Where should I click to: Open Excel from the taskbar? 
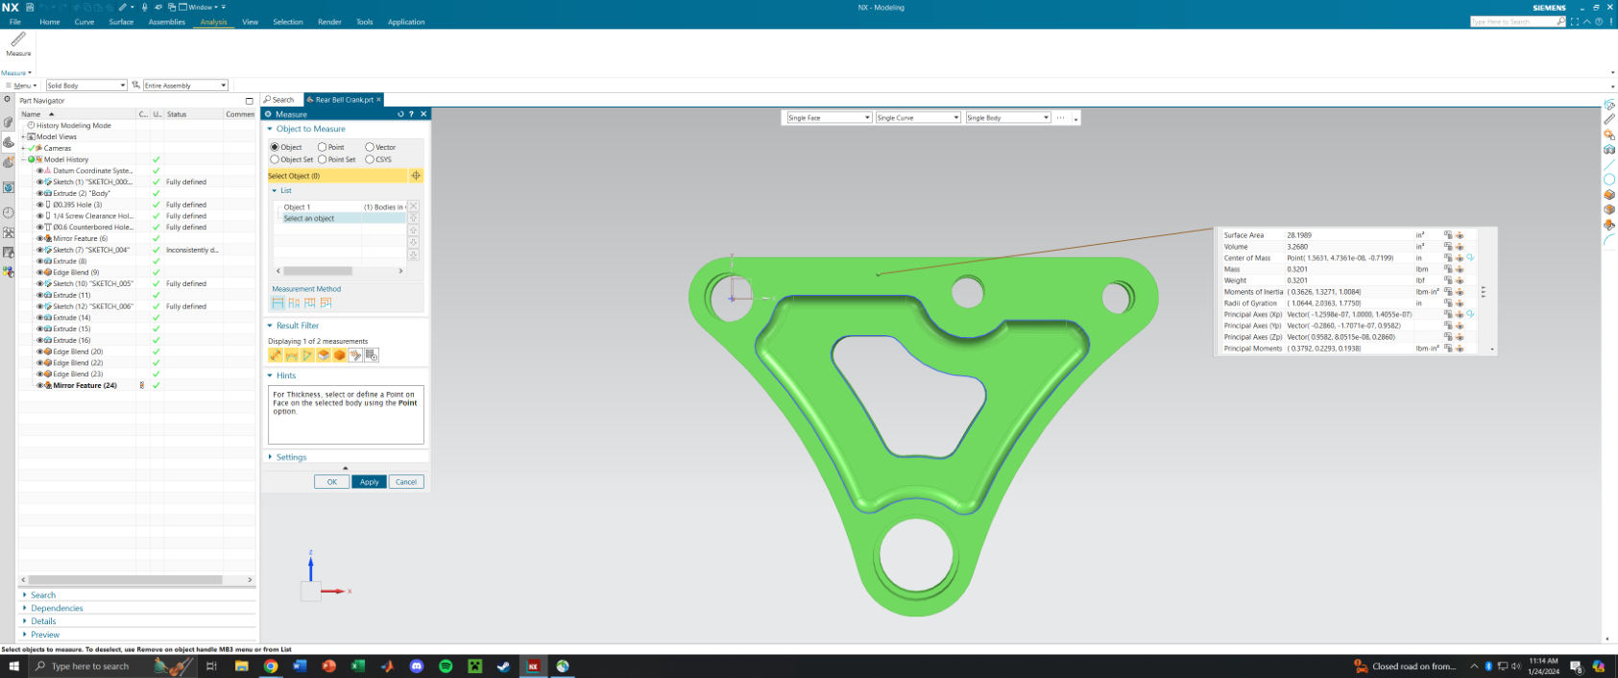(358, 666)
